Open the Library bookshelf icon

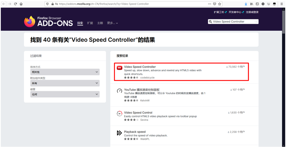[x=251, y=4]
